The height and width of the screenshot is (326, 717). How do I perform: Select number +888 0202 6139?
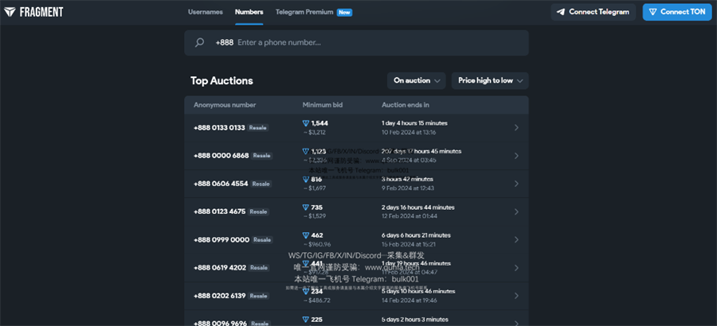click(x=220, y=296)
